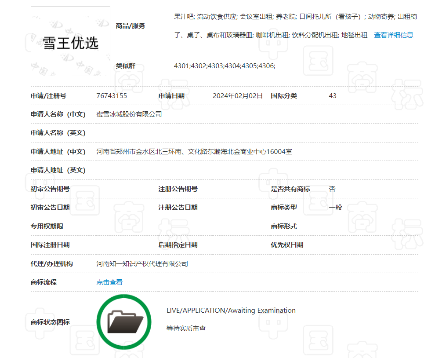
Task: Click the international class value 43
Action: 333,96
